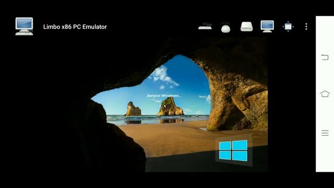Select the monitor display icon in the toolbar

click(x=267, y=27)
